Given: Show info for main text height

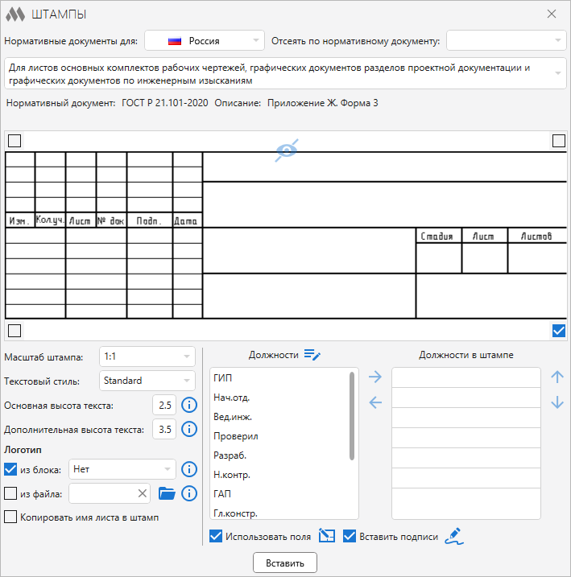Looking at the screenshot, I should 189,405.
